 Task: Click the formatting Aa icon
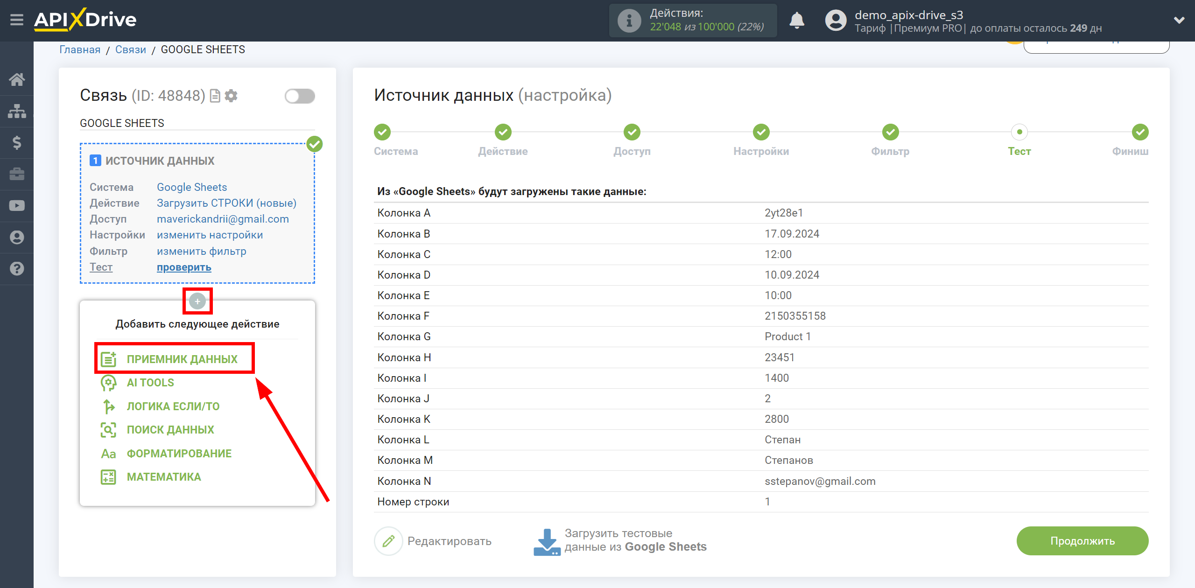click(x=108, y=454)
